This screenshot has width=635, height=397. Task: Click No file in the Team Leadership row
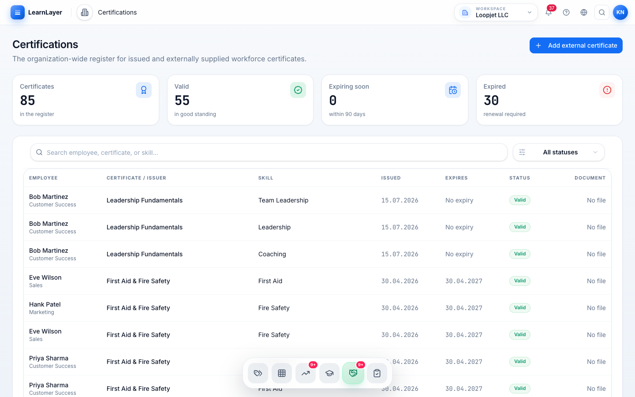596,200
